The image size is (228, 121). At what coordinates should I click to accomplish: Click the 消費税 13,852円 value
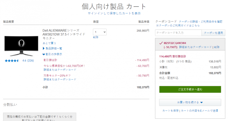(x=215, y=67)
